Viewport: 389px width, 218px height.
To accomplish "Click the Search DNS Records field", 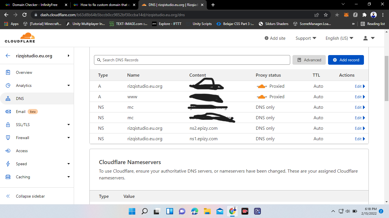I will click(x=192, y=60).
